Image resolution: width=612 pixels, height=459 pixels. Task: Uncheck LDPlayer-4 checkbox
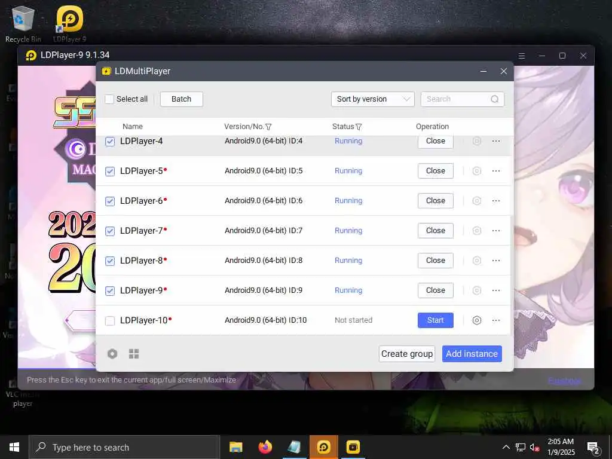coord(110,141)
